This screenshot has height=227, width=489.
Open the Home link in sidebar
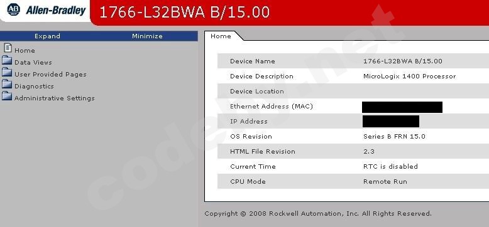(25, 50)
